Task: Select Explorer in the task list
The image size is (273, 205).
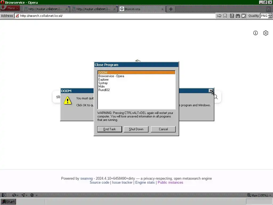Action: (x=136, y=80)
